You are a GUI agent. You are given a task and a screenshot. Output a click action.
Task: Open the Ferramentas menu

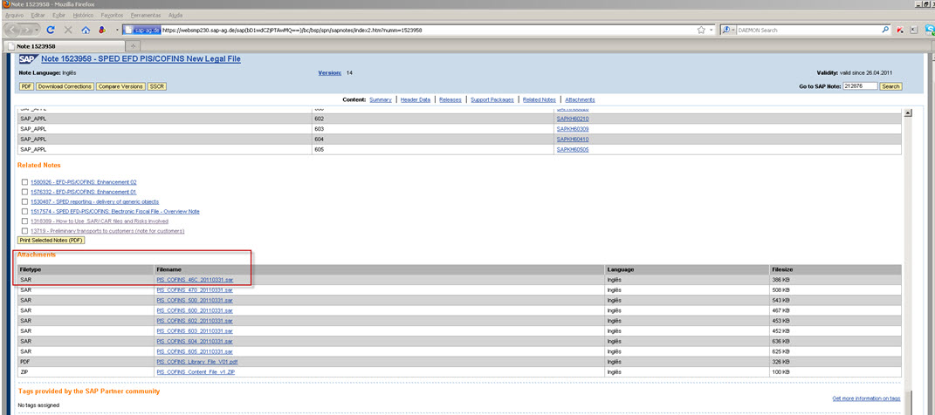click(x=144, y=15)
